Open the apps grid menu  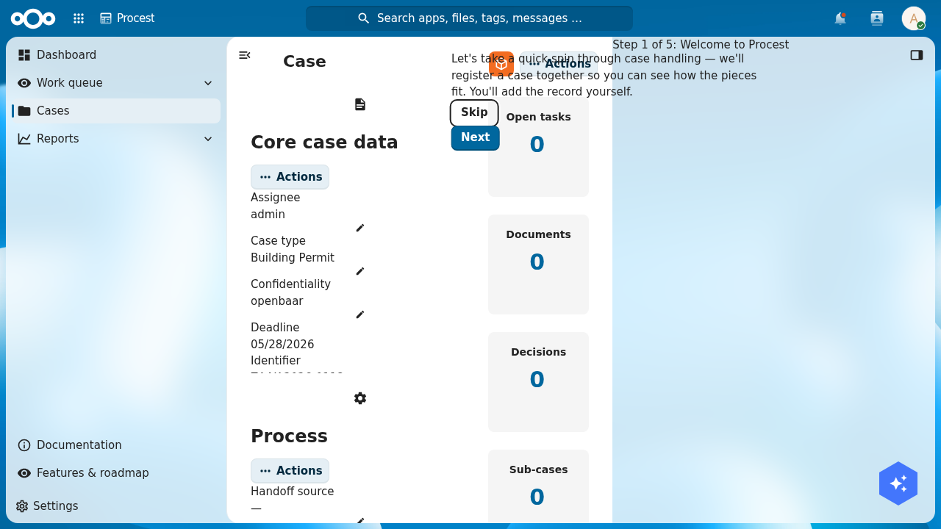(79, 18)
